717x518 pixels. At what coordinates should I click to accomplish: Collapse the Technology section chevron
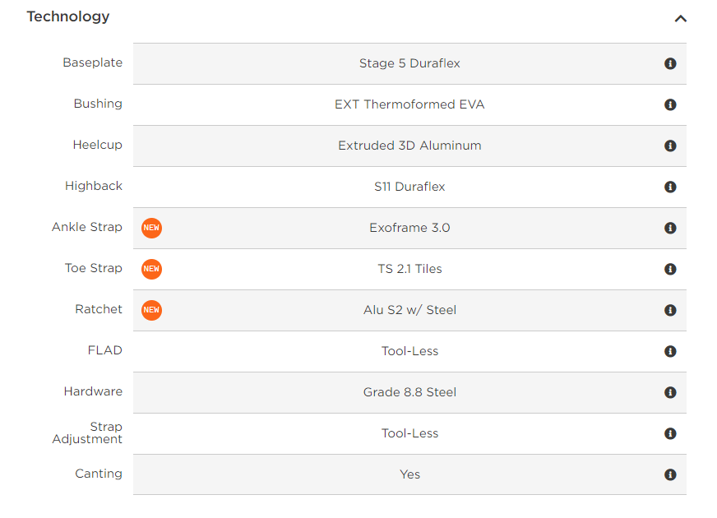point(681,19)
